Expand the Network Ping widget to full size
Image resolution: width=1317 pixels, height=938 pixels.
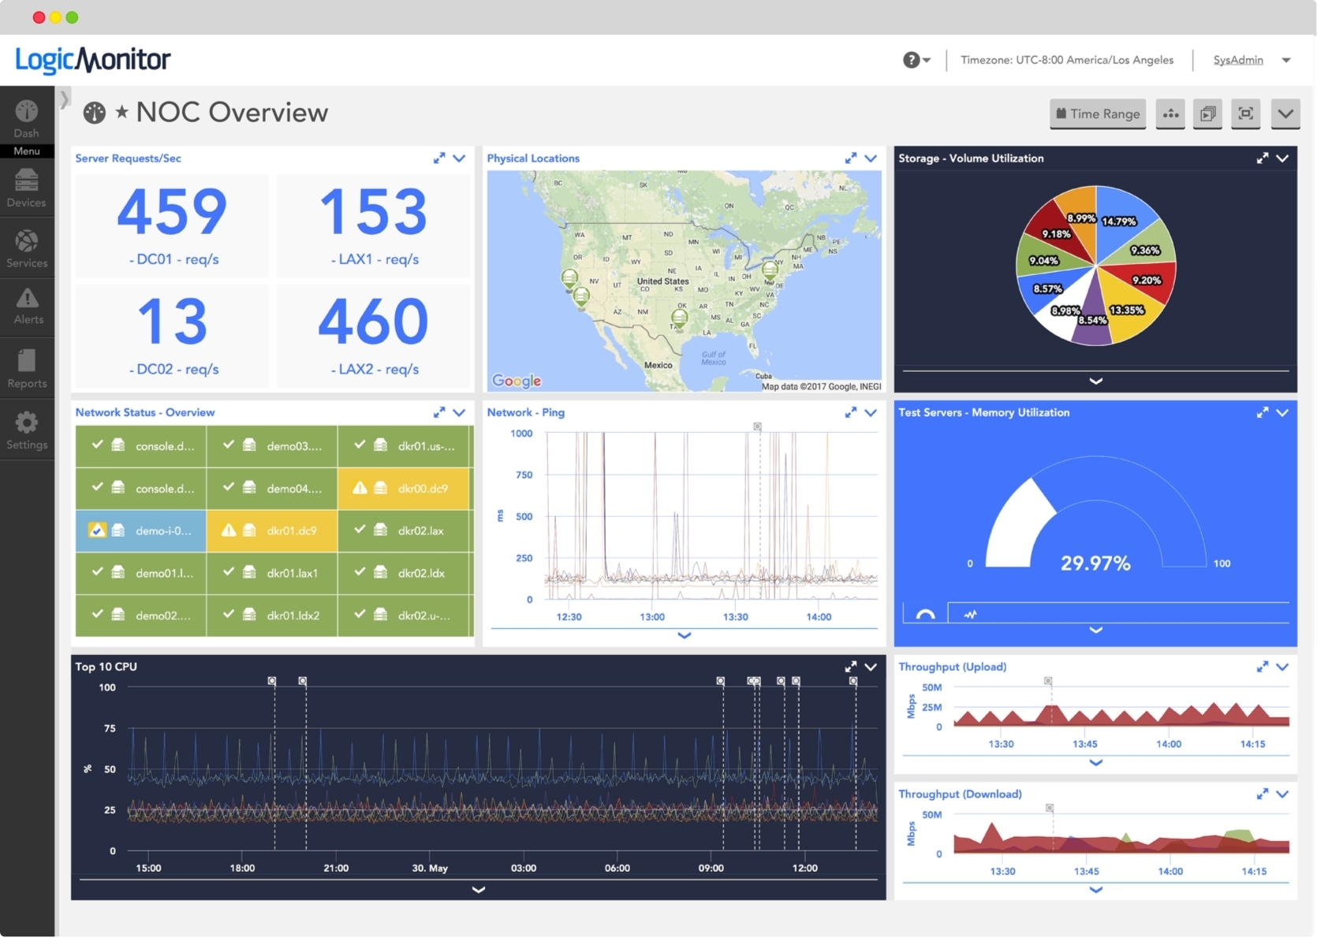click(850, 412)
